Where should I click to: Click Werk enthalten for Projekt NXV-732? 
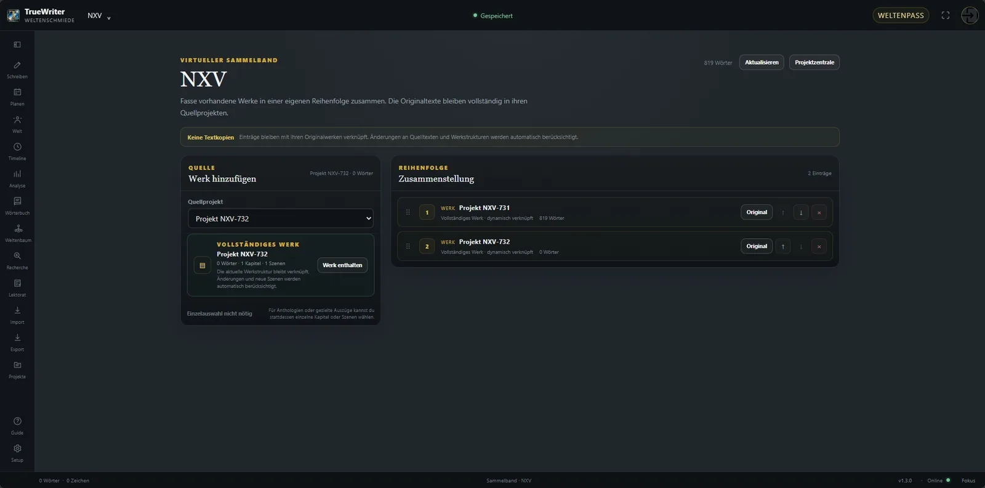[x=342, y=265]
